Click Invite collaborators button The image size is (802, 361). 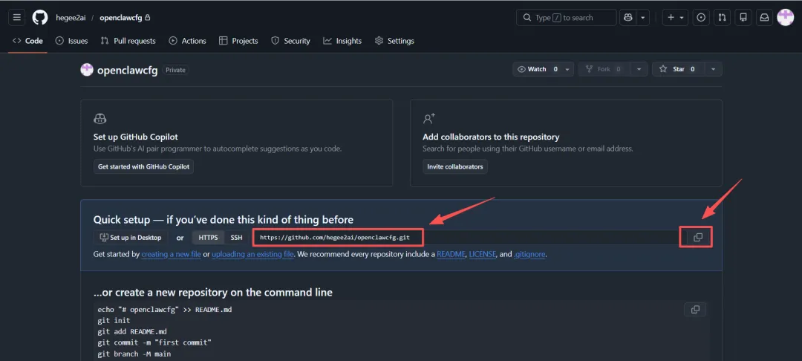455,166
